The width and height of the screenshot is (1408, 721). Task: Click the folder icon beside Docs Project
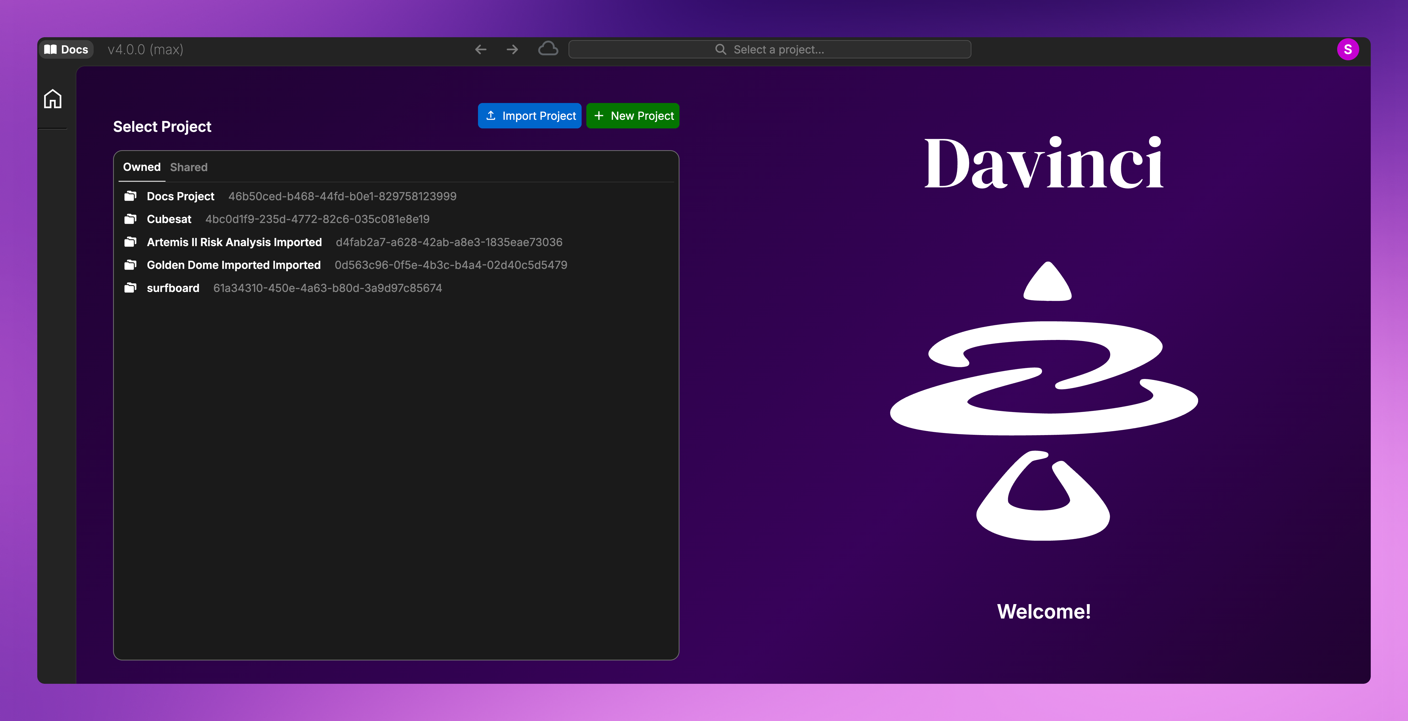point(130,196)
